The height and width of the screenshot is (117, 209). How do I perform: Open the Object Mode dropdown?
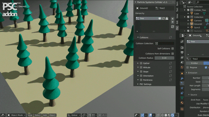pyautogui.click(x=16, y=115)
